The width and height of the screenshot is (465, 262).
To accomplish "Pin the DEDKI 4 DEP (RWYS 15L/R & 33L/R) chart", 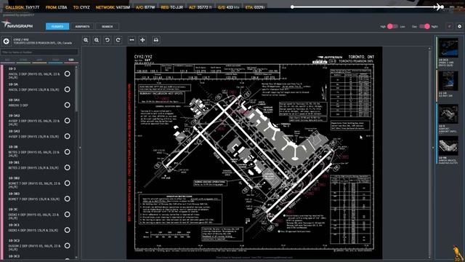I will coord(68,230).
